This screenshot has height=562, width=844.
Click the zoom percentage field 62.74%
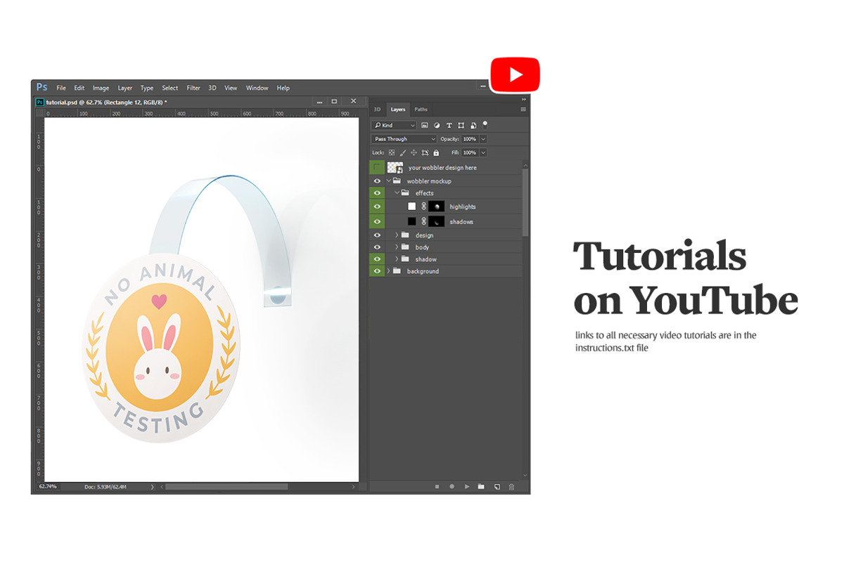coord(48,486)
